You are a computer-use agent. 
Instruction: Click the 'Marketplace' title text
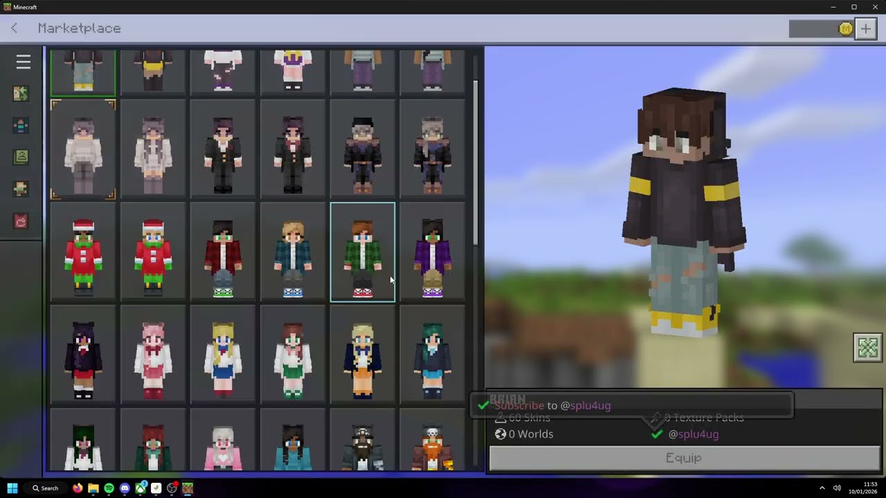[x=79, y=28]
